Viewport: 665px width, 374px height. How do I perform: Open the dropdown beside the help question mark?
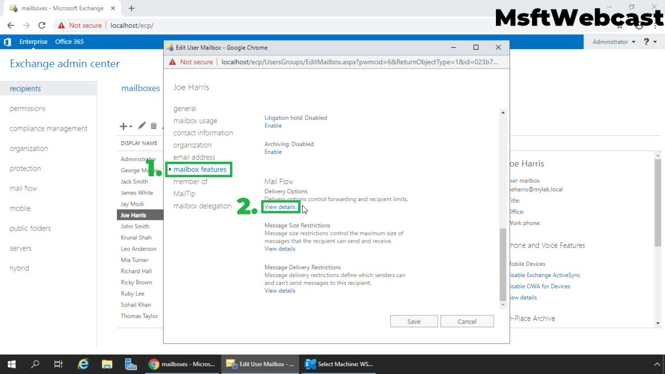point(654,42)
